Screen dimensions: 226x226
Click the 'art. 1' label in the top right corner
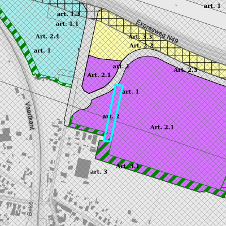(212, 6)
